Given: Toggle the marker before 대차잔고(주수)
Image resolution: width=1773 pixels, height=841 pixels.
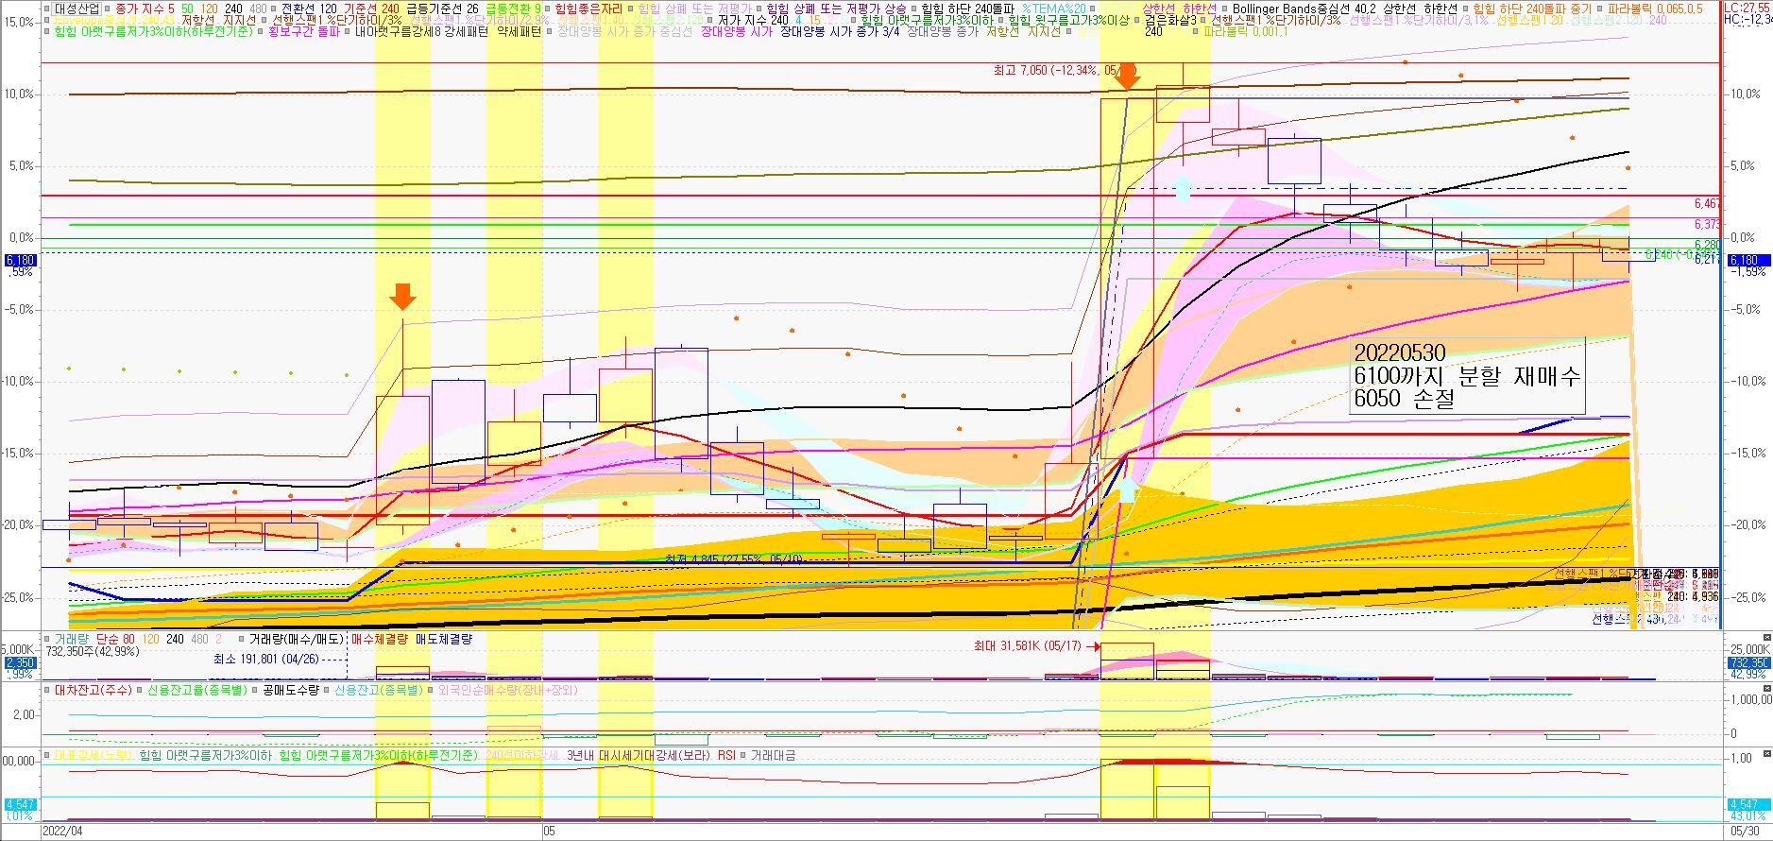Looking at the screenshot, I should pyautogui.click(x=47, y=690).
